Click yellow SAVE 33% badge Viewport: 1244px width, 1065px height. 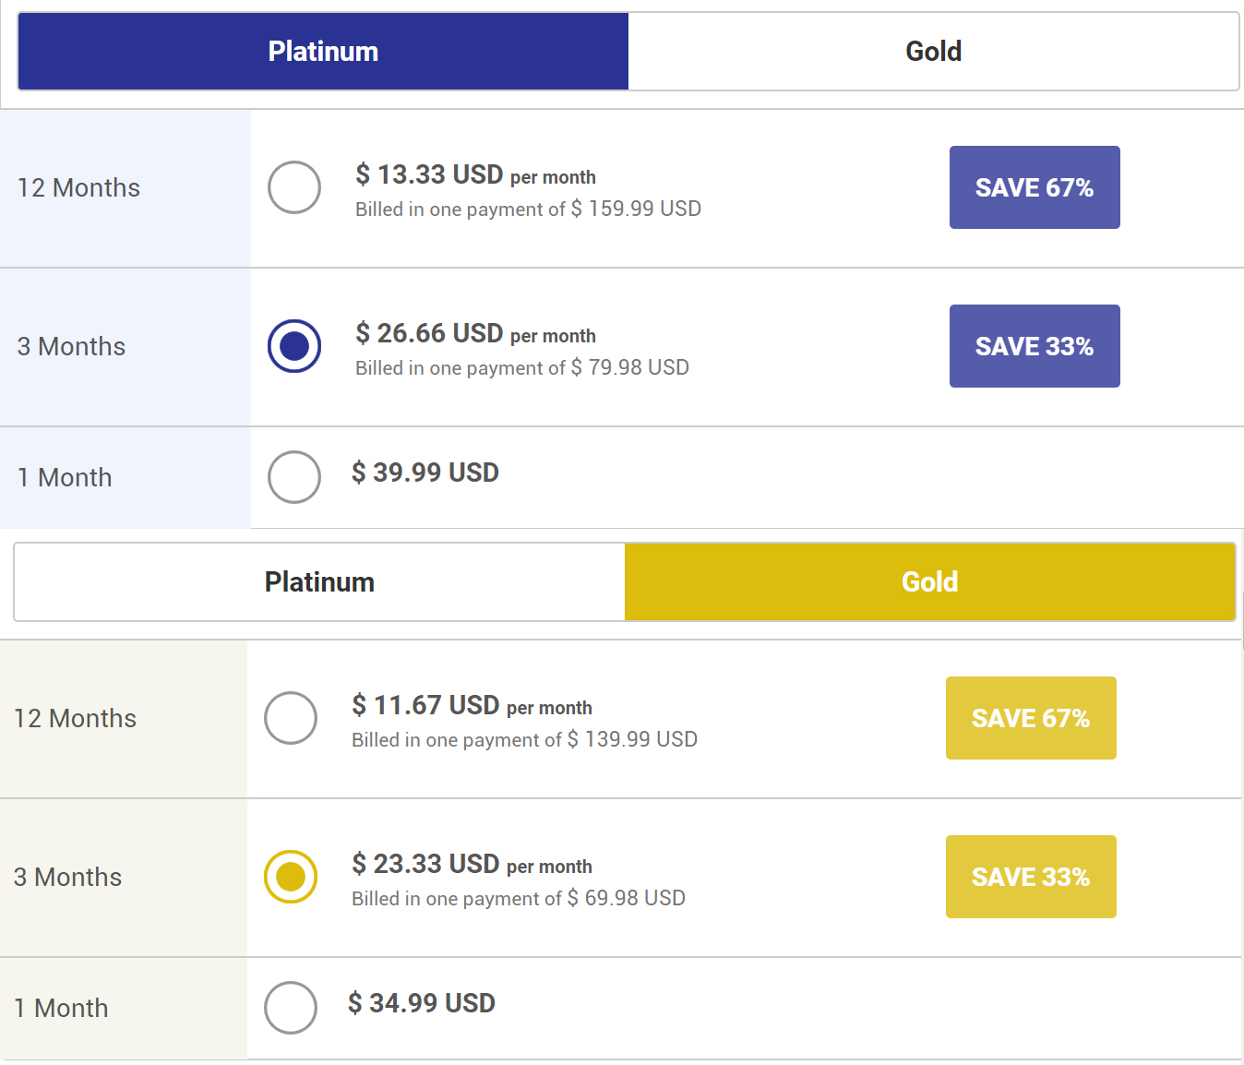[1030, 877]
